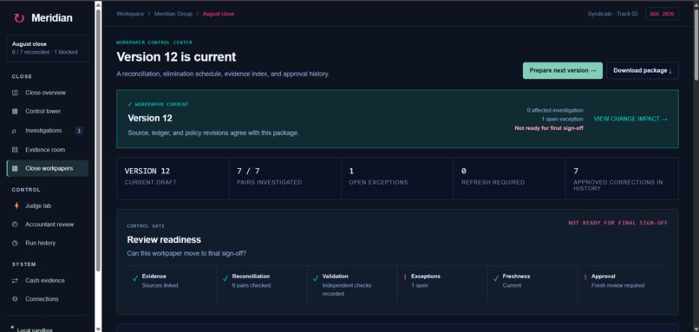Click the Validation checkmark icon
The width and height of the screenshot is (699, 332).
[x=316, y=278]
